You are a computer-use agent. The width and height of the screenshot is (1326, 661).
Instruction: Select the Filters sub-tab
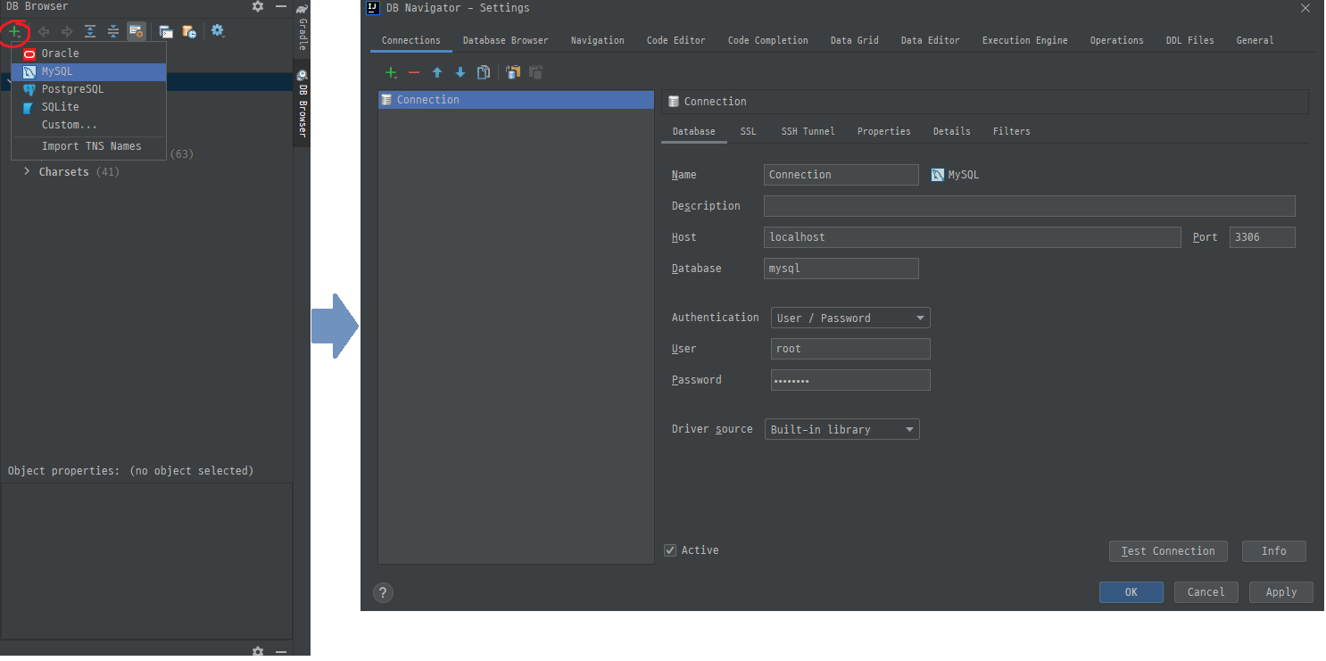(1011, 131)
